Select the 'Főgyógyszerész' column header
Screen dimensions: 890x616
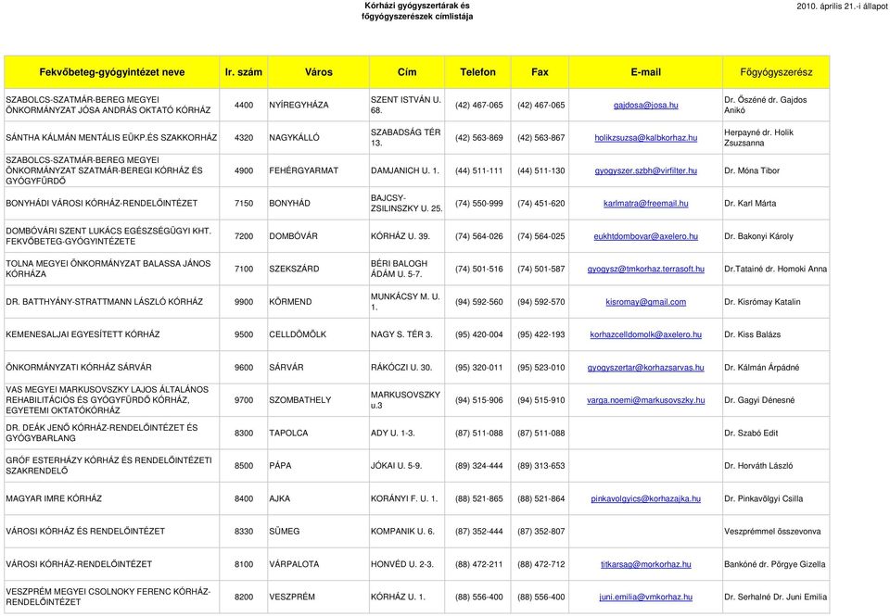pyautogui.click(x=776, y=72)
